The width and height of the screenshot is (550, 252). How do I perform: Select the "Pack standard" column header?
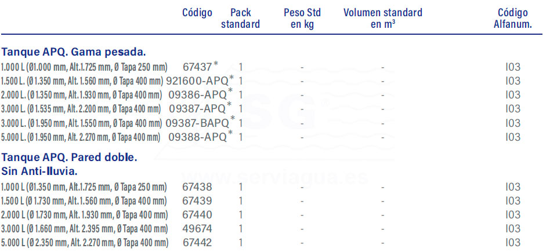[240, 19]
